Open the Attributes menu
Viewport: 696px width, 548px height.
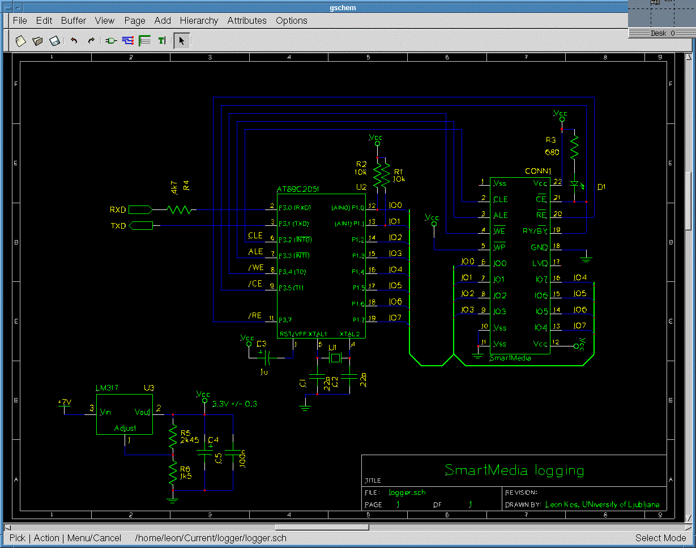(247, 20)
